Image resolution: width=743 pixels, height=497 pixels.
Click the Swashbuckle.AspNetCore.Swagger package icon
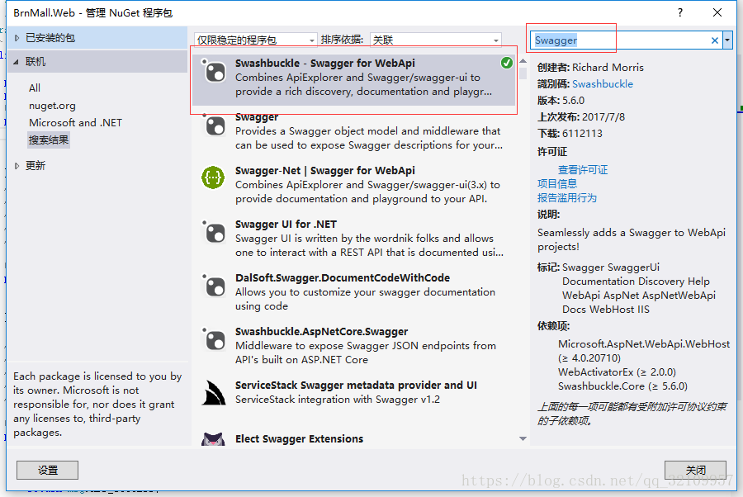click(214, 339)
